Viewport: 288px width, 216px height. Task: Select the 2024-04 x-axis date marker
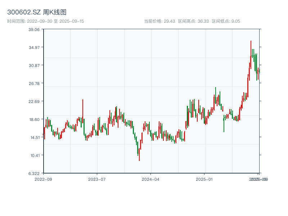[150, 179]
